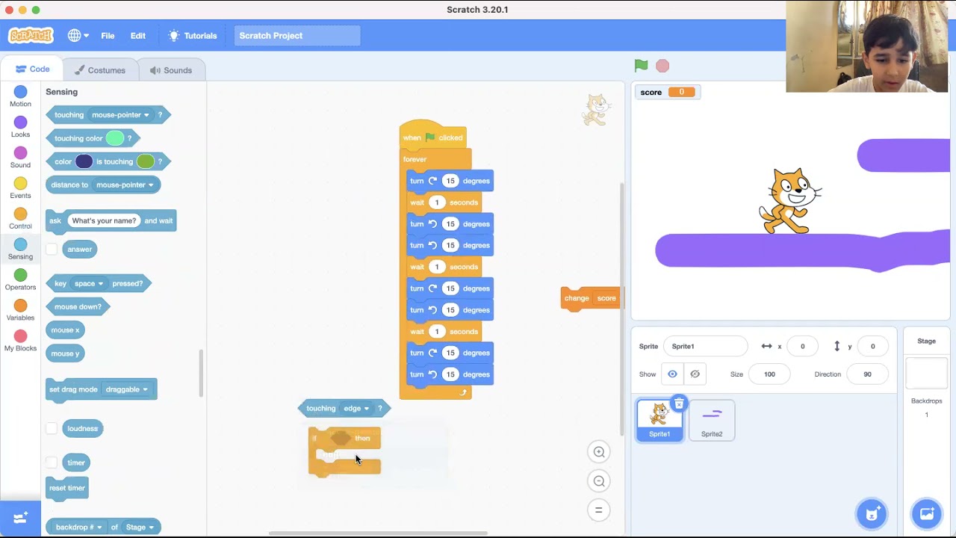The height and width of the screenshot is (538, 956).
Task: Switch to the Sounds tab
Action: tap(171, 70)
